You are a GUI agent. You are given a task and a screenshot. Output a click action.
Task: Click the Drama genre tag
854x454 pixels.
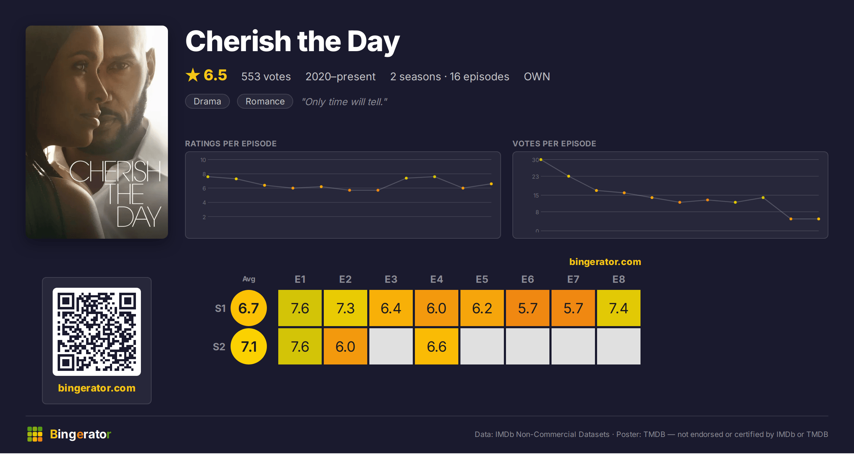click(x=207, y=101)
